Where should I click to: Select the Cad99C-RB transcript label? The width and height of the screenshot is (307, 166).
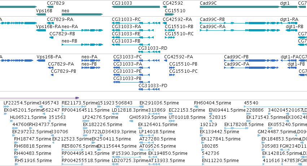click(212, 19)
